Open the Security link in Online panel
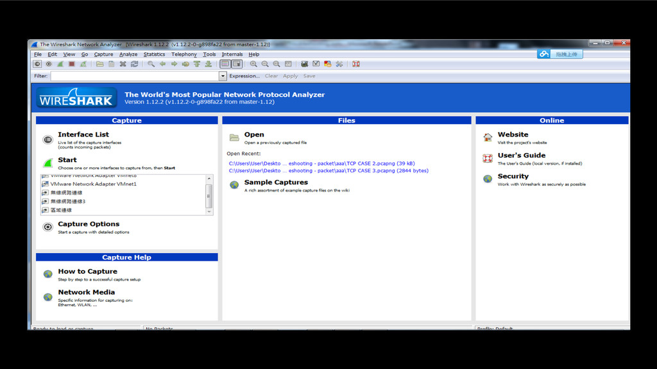This screenshot has width=657, height=369. [x=513, y=176]
